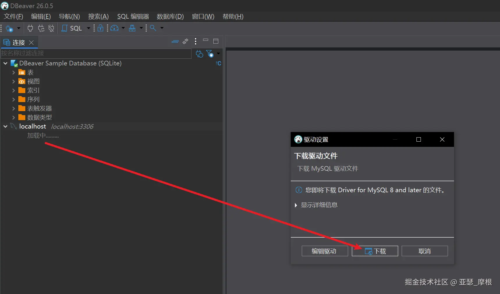This screenshot has height=294, width=500.
Task: Click the localhost MySQL connection icon
Action: point(14,126)
